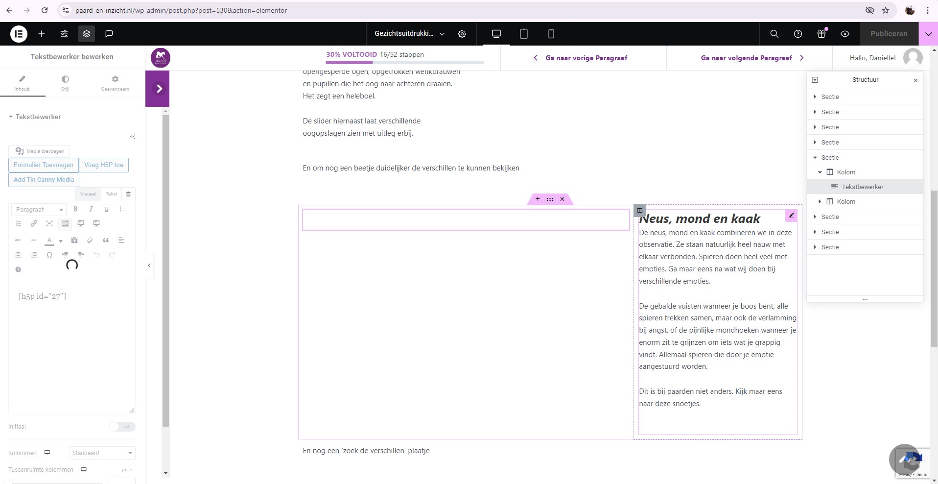Open the document title Gezichtsuitdrukki dropdown
This screenshot has height=484, width=938.
click(409, 34)
